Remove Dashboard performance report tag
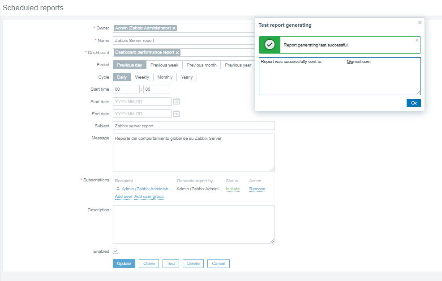 pos(177,53)
